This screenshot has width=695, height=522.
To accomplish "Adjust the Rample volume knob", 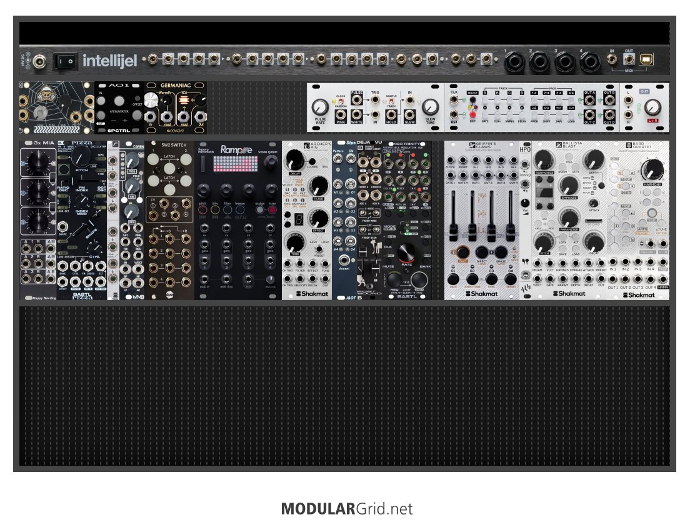I will click(x=270, y=280).
